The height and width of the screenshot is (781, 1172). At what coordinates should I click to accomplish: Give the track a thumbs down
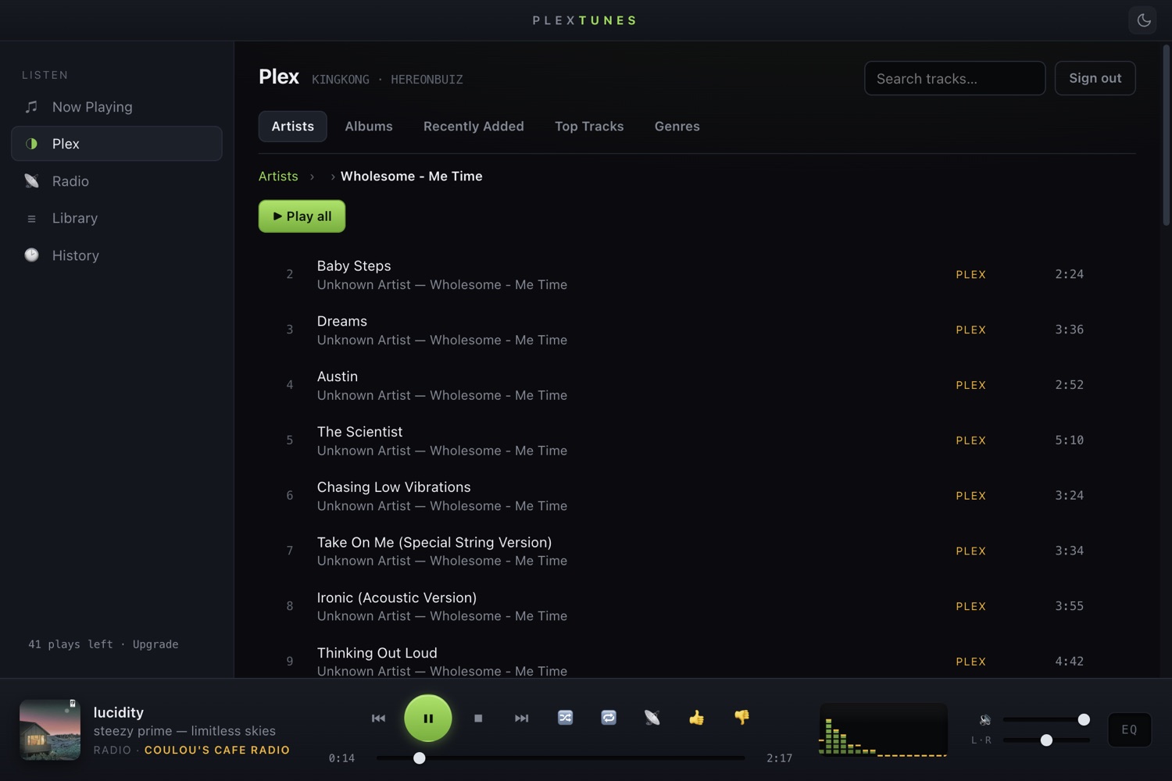click(741, 717)
